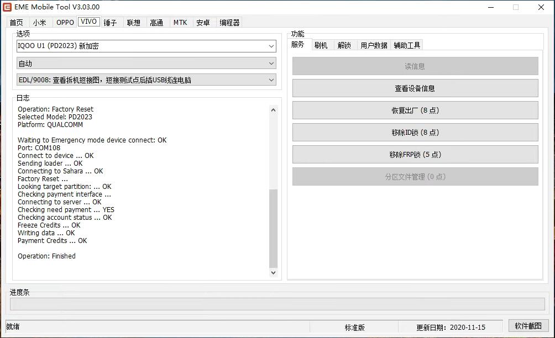This screenshot has height=338, width=555.
Task: Click 恢复出厂 (8 点) button
Action: click(415, 110)
